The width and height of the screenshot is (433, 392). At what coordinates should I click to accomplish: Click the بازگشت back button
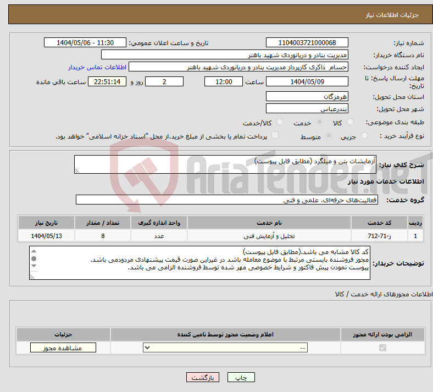(x=203, y=377)
